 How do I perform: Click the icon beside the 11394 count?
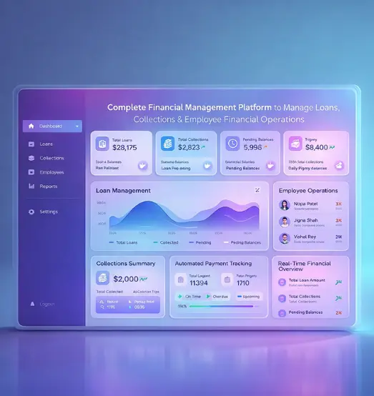(181, 279)
